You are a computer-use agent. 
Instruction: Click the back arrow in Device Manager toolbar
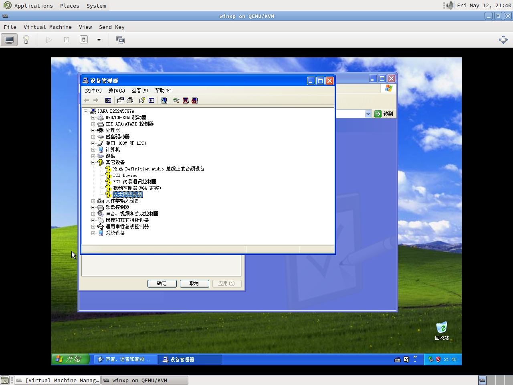click(x=87, y=100)
